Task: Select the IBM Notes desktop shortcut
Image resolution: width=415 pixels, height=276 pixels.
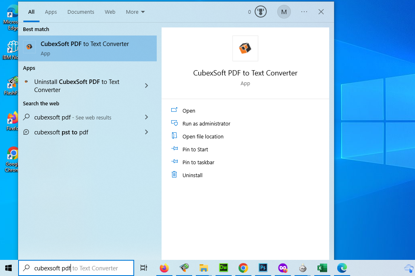Action: pyautogui.click(x=11, y=50)
